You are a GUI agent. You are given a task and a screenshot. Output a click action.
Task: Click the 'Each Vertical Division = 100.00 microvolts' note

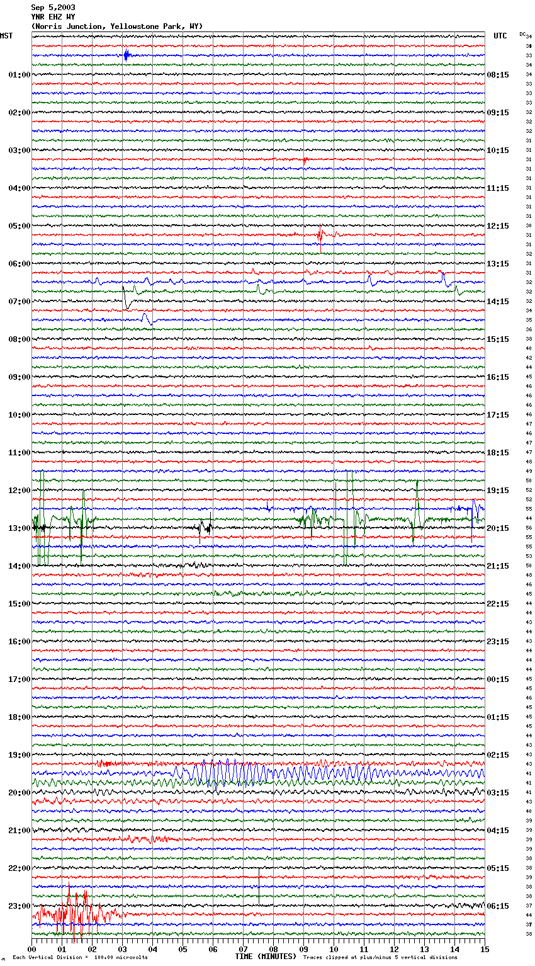point(80,958)
